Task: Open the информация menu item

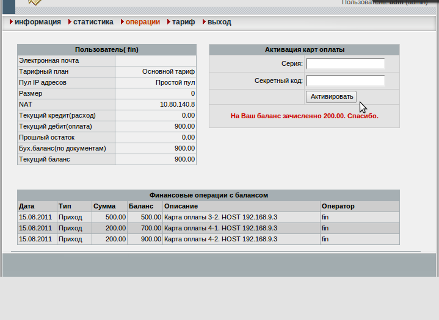Action: (x=37, y=22)
